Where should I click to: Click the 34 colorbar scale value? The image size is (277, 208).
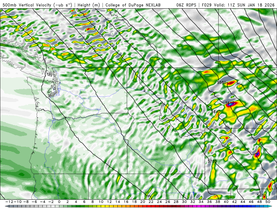pos(201,202)
